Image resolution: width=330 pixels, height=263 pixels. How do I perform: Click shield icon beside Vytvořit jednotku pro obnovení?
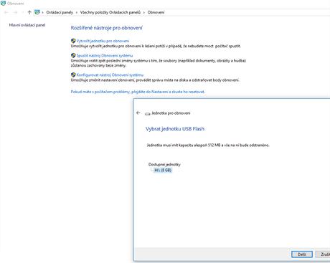tap(73, 41)
